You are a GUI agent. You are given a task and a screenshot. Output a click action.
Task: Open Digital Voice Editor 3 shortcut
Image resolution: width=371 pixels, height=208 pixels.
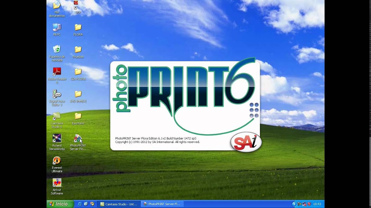(57, 98)
